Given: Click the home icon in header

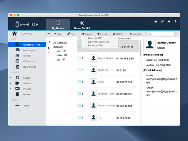Looking at the screenshot, I should coord(169,21).
